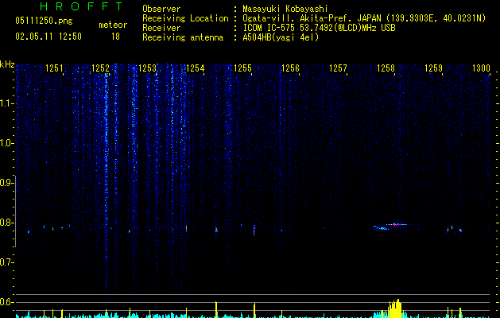The height and width of the screenshot is (318, 500).
Task: Click the 1251 time axis marker
Action: tap(54, 68)
